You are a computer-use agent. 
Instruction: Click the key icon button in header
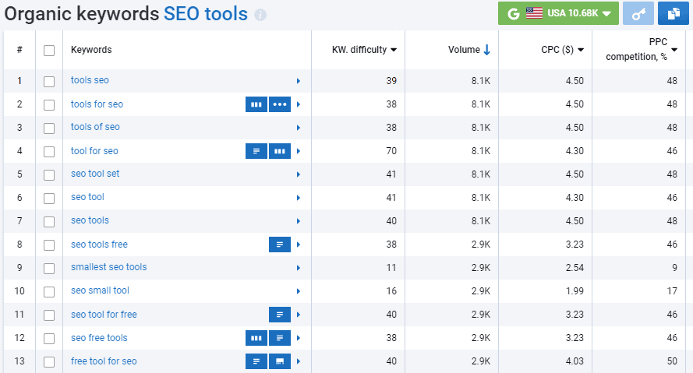click(x=638, y=13)
